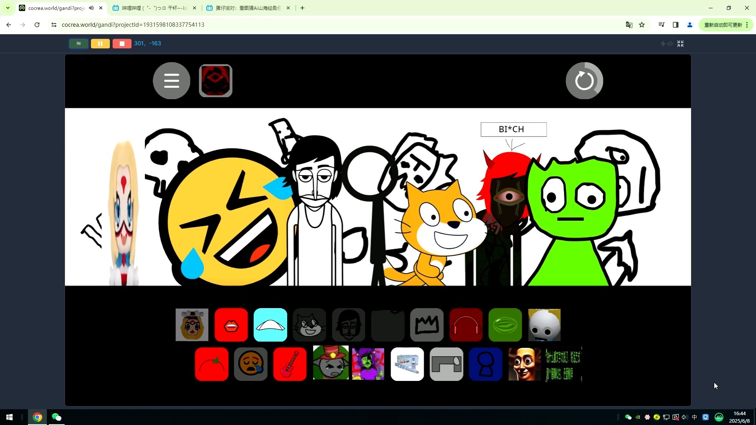Screen dimensions: 756x425
Task: Open Chrome profile menu
Action: click(690, 25)
